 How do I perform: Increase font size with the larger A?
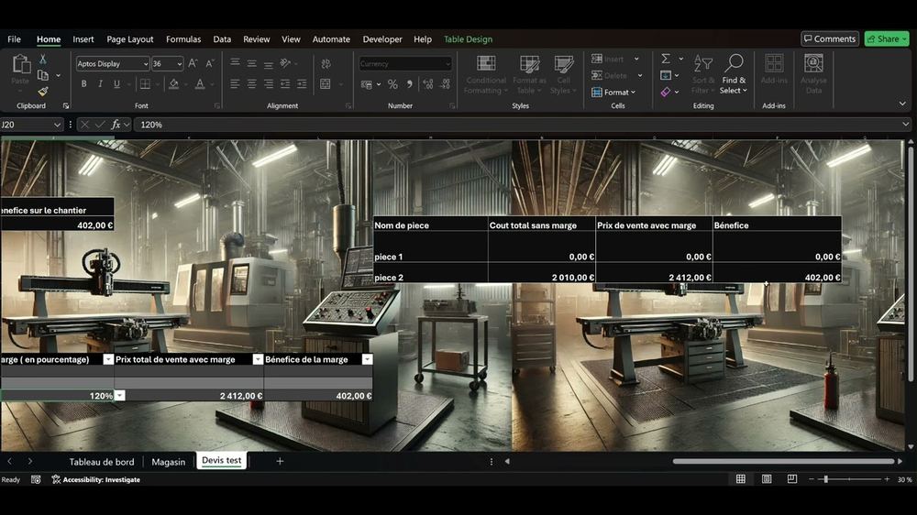click(193, 63)
